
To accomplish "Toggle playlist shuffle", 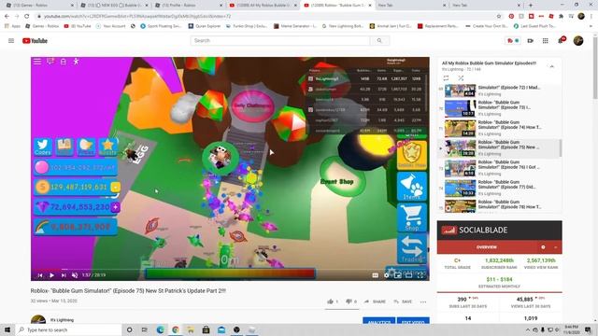I will (461, 78).
